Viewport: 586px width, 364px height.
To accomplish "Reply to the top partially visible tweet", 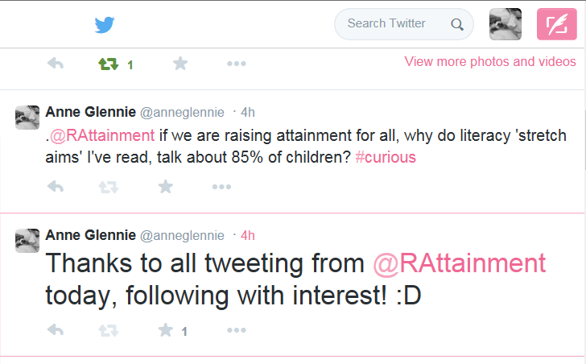I will point(56,63).
